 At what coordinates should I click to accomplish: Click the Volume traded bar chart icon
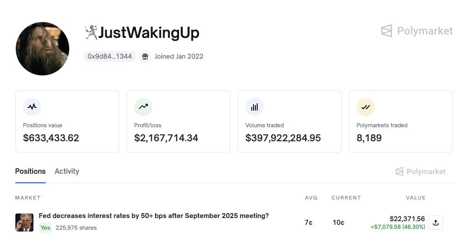(x=254, y=107)
